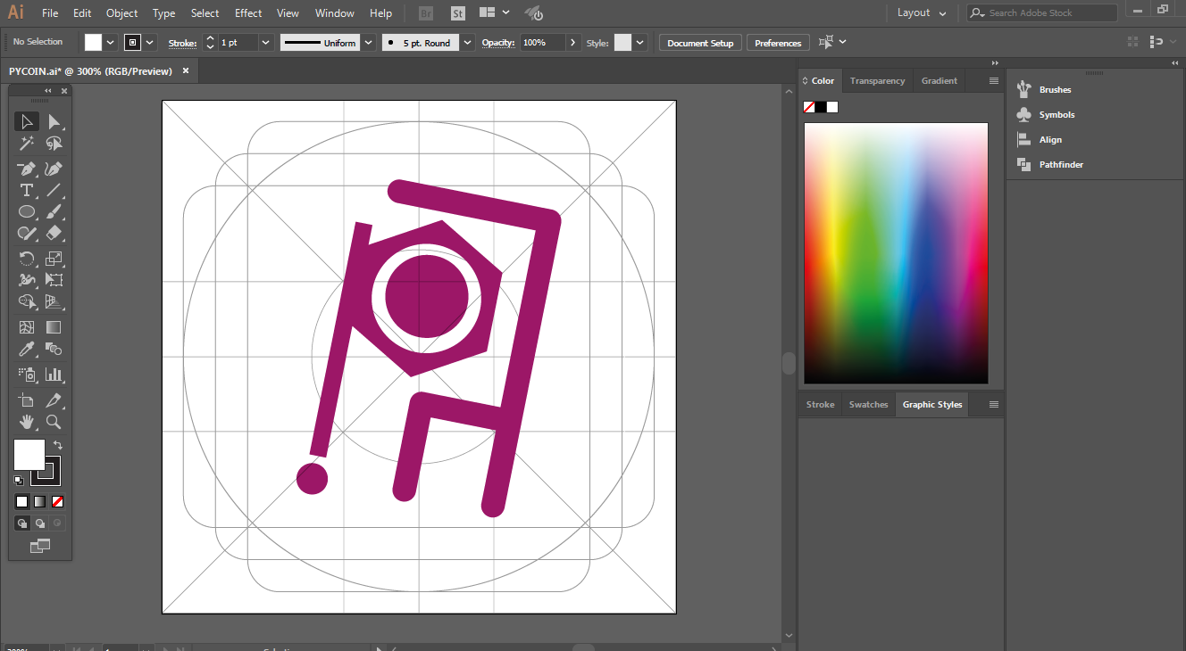Open the stroke weight dropdown

point(266,43)
